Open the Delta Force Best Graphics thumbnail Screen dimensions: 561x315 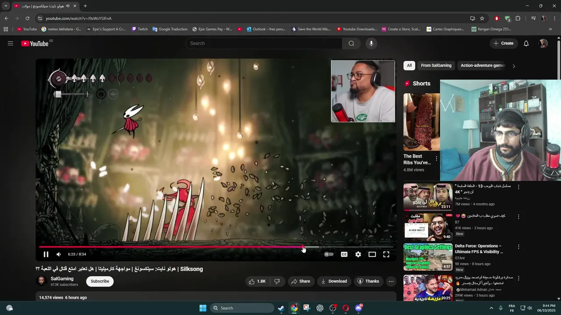coord(428,257)
